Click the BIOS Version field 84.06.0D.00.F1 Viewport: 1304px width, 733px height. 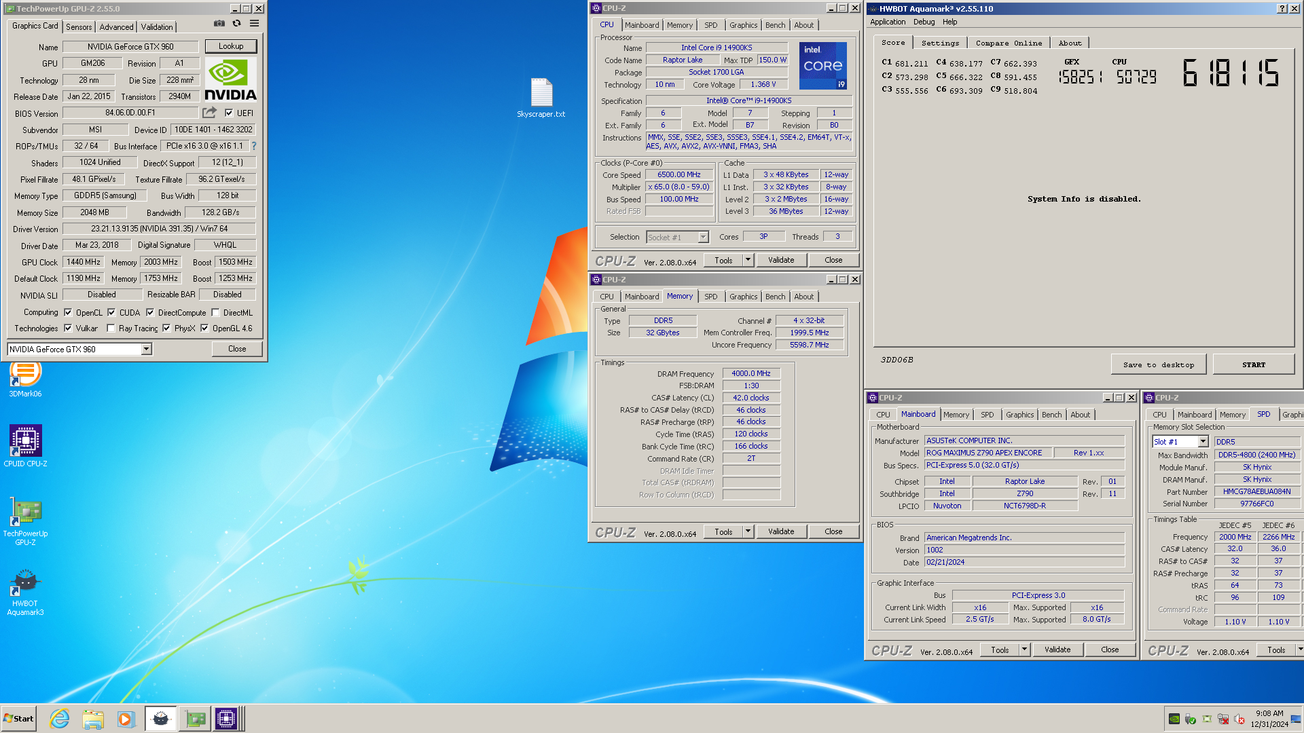tap(130, 113)
